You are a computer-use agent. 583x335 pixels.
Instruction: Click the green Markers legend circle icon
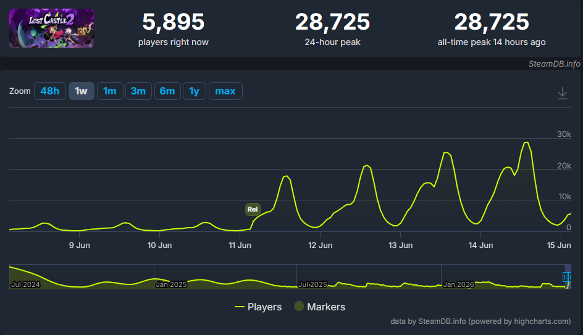[299, 306]
